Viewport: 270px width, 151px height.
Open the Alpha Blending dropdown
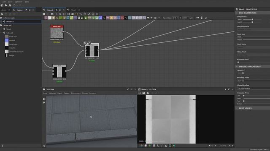tap(254, 89)
